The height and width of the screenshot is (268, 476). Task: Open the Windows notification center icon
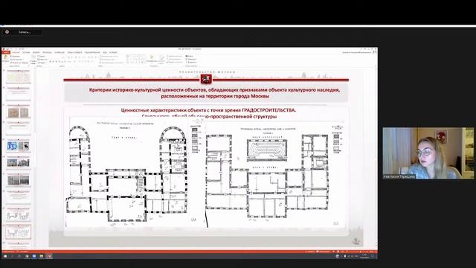[x=373, y=256]
